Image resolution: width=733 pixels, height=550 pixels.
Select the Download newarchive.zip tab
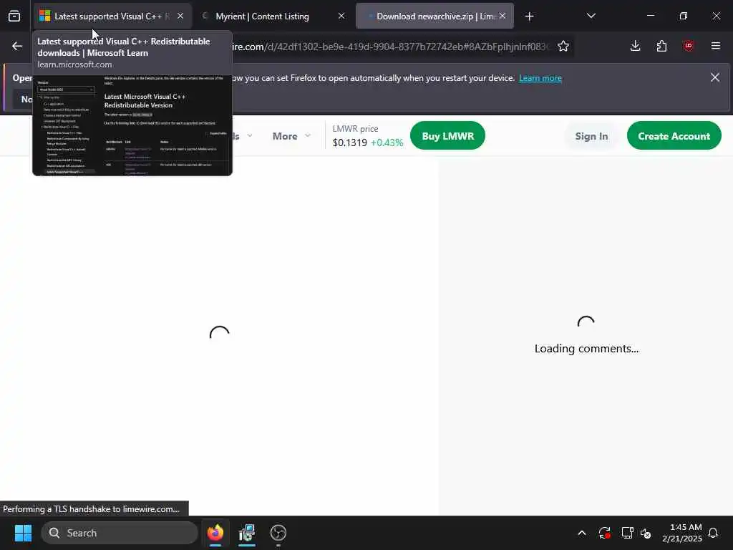pyautogui.click(x=435, y=16)
